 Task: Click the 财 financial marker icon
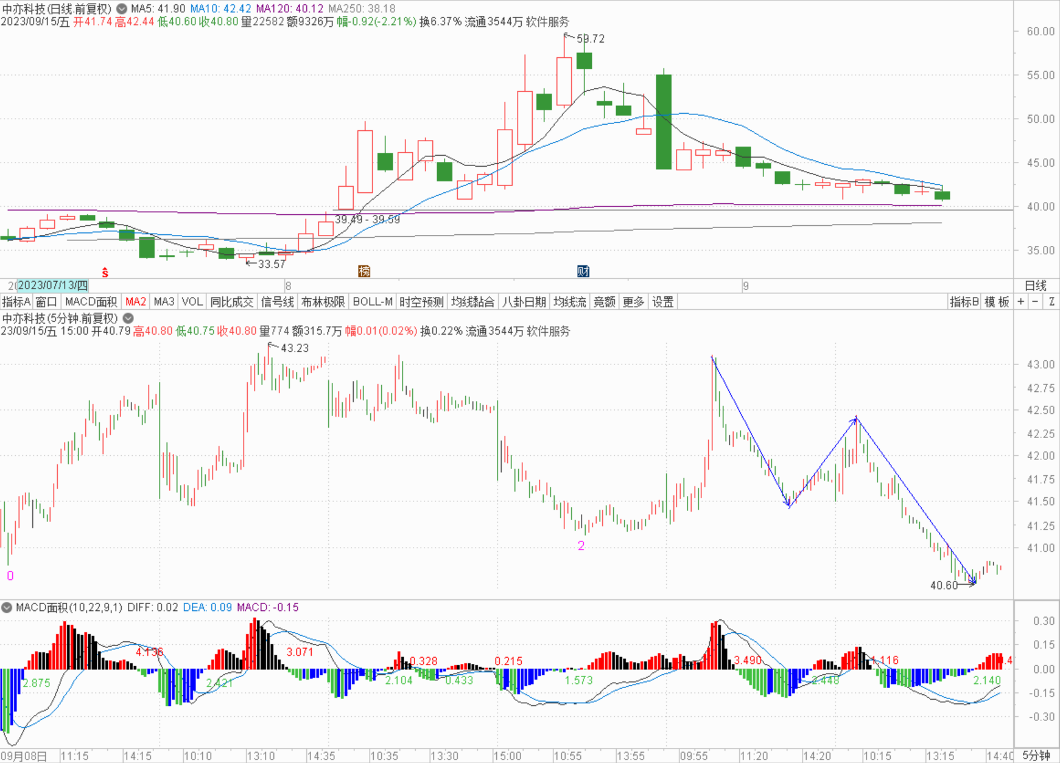tap(583, 271)
